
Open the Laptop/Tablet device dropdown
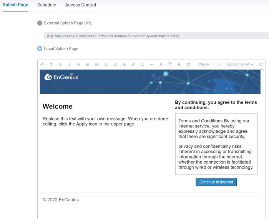(240, 64)
